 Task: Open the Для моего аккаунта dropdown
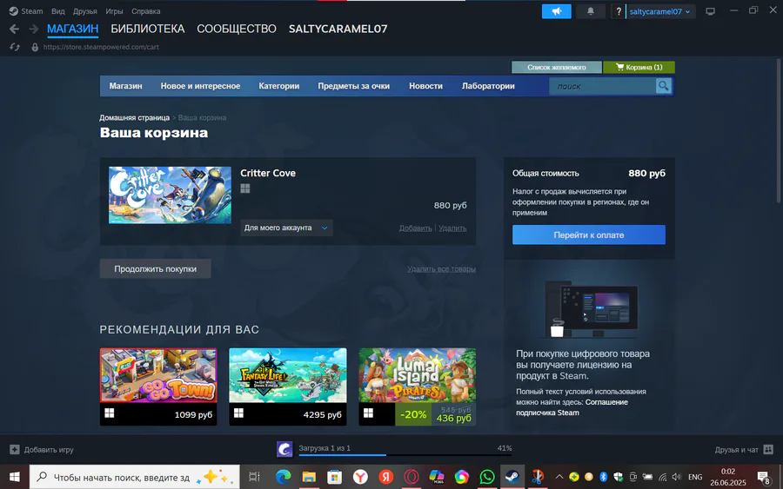click(286, 228)
